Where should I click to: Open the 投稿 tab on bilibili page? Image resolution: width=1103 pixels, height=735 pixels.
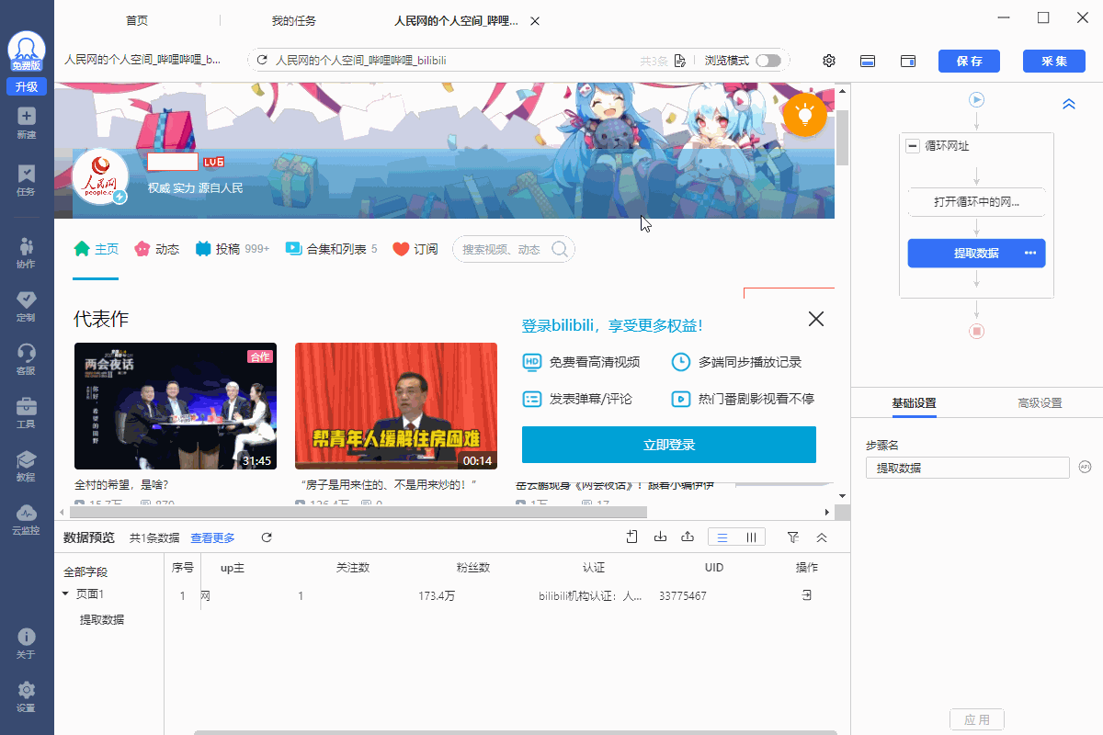click(x=233, y=249)
